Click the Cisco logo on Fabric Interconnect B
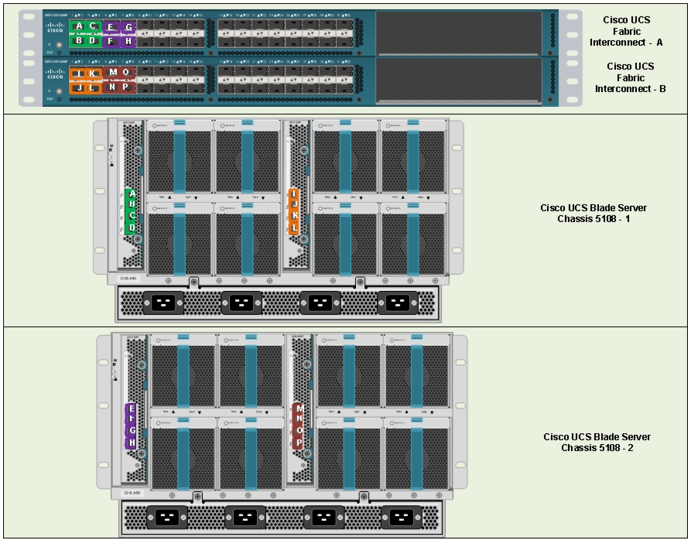 coord(55,74)
